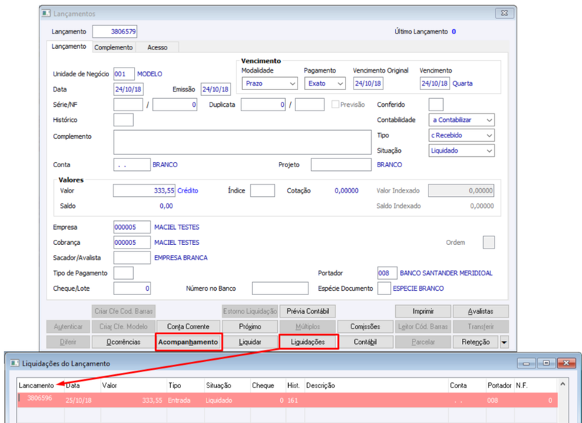Image resolution: width=582 pixels, height=423 pixels.
Task: Open the Modalidade dropdown showing Prazo
Action: [x=269, y=84]
